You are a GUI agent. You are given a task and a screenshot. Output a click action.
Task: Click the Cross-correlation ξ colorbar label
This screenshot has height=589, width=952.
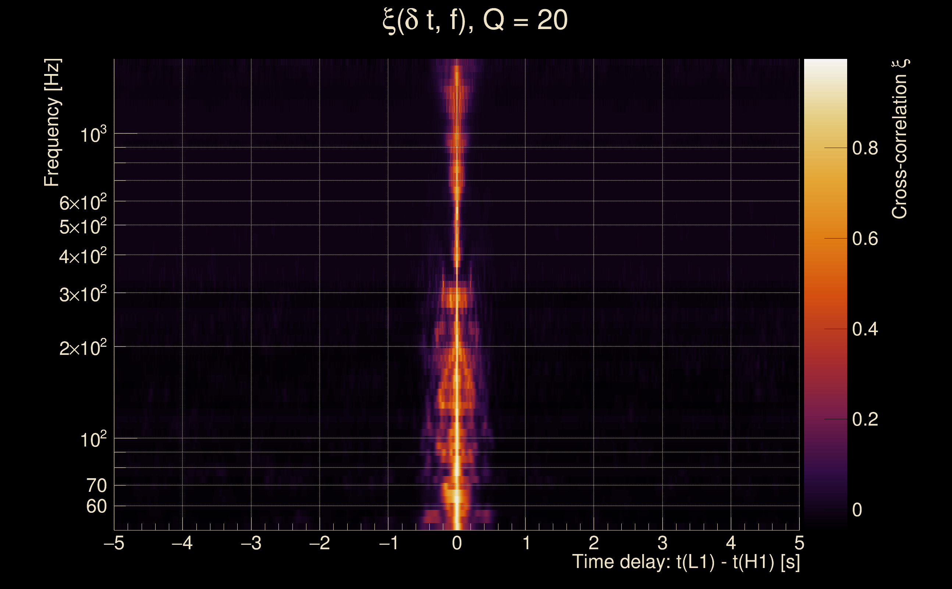point(900,139)
